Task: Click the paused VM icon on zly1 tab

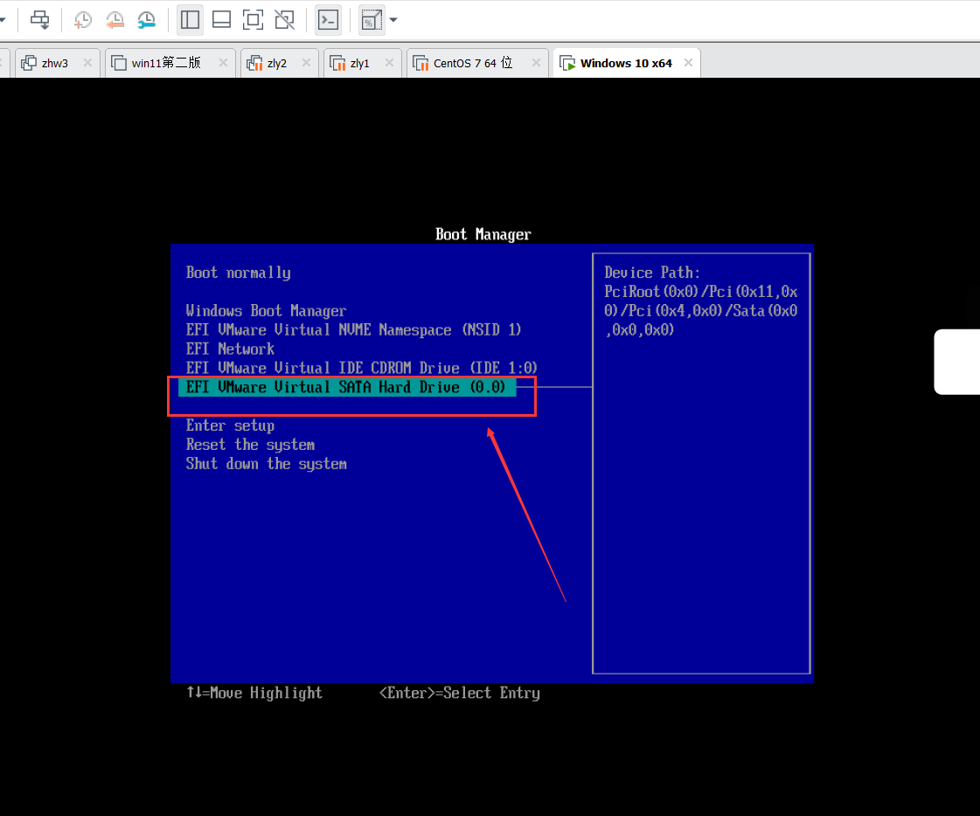Action: click(x=337, y=63)
